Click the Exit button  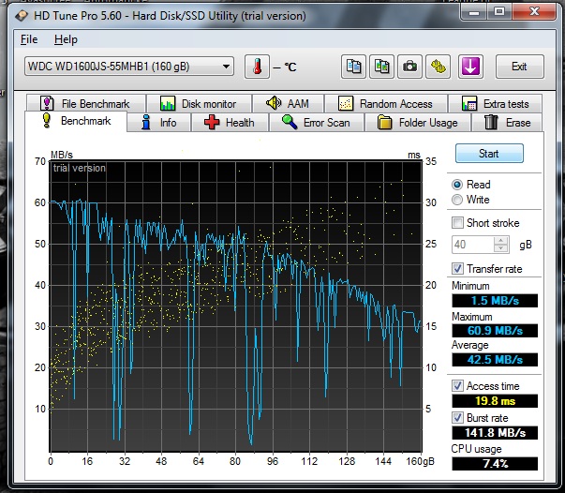(x=518, y=67)
